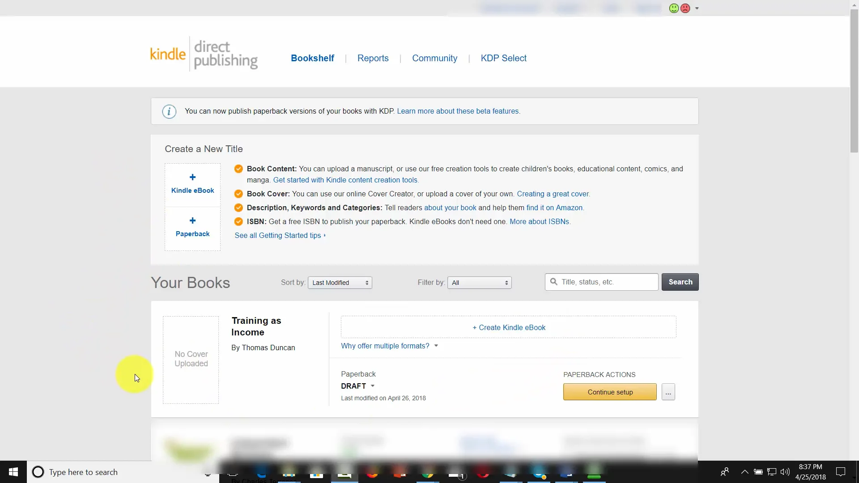Screen dimensions: 859x483
Task: Open the KDP Select tab
Action: coord(503,58)
